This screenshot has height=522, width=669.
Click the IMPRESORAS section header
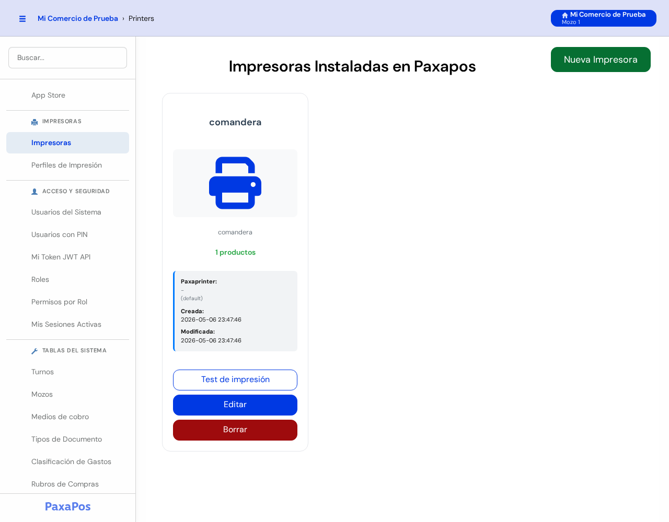62,122
